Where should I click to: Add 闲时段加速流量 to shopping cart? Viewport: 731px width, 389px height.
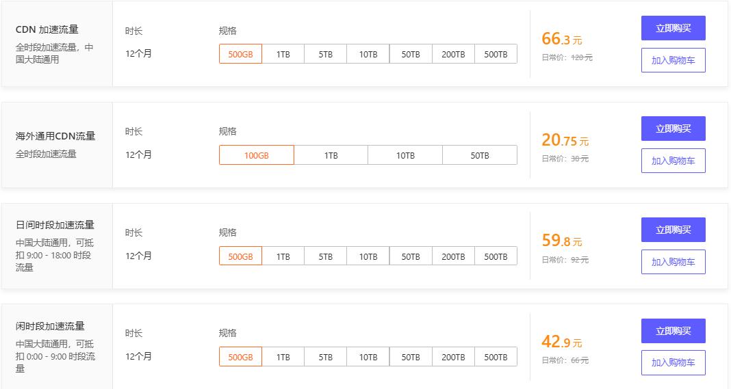(x=673, y=362)
